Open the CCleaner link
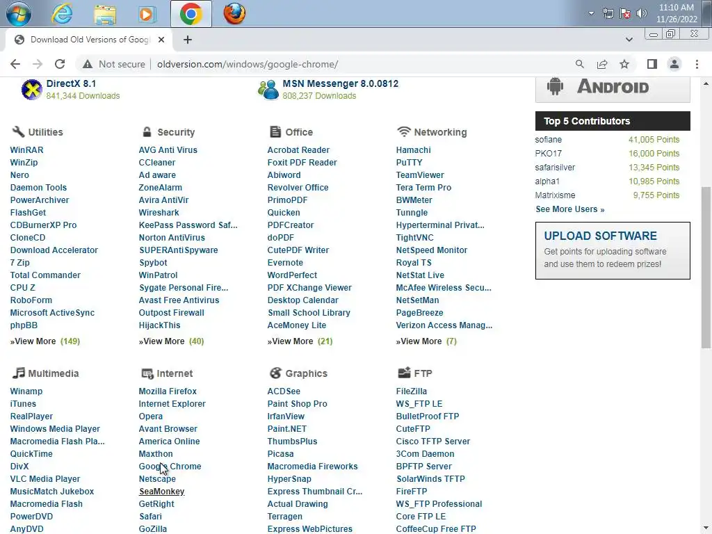Image resolution: width=712 pixels, height=534 pixels. pos(156,163)
